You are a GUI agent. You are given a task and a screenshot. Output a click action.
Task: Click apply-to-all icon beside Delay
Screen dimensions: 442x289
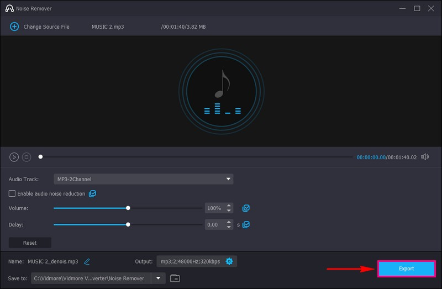click(246, 225)
